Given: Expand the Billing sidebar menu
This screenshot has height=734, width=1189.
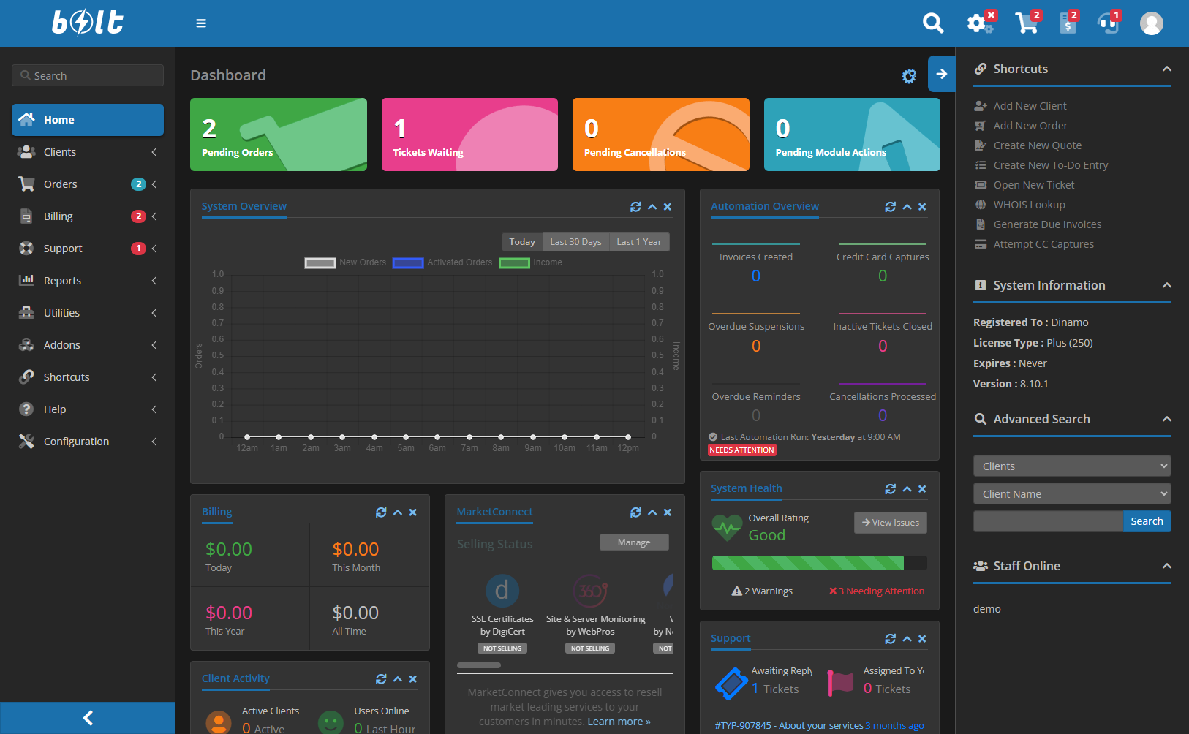Looking at the screenshot, I should [x=88, y=216].
